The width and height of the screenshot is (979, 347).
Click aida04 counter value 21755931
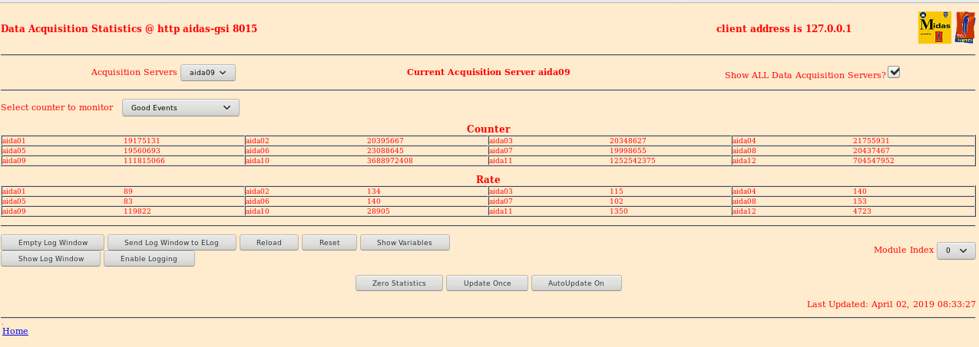[872, 141]
